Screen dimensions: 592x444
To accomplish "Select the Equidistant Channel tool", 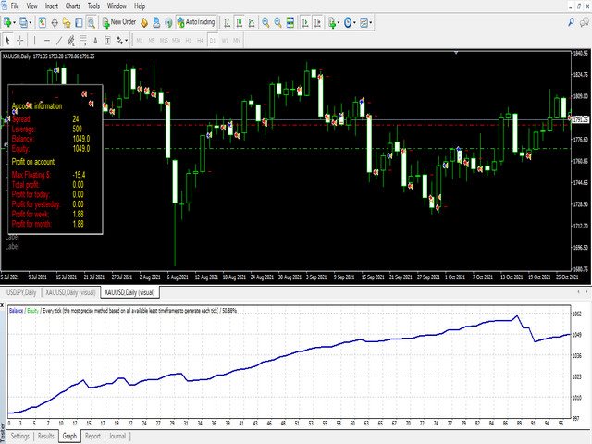I will [x=71, y=41].
